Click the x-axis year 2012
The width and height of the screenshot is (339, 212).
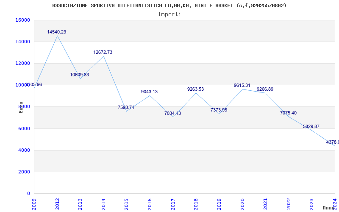(x=57, y=204)
